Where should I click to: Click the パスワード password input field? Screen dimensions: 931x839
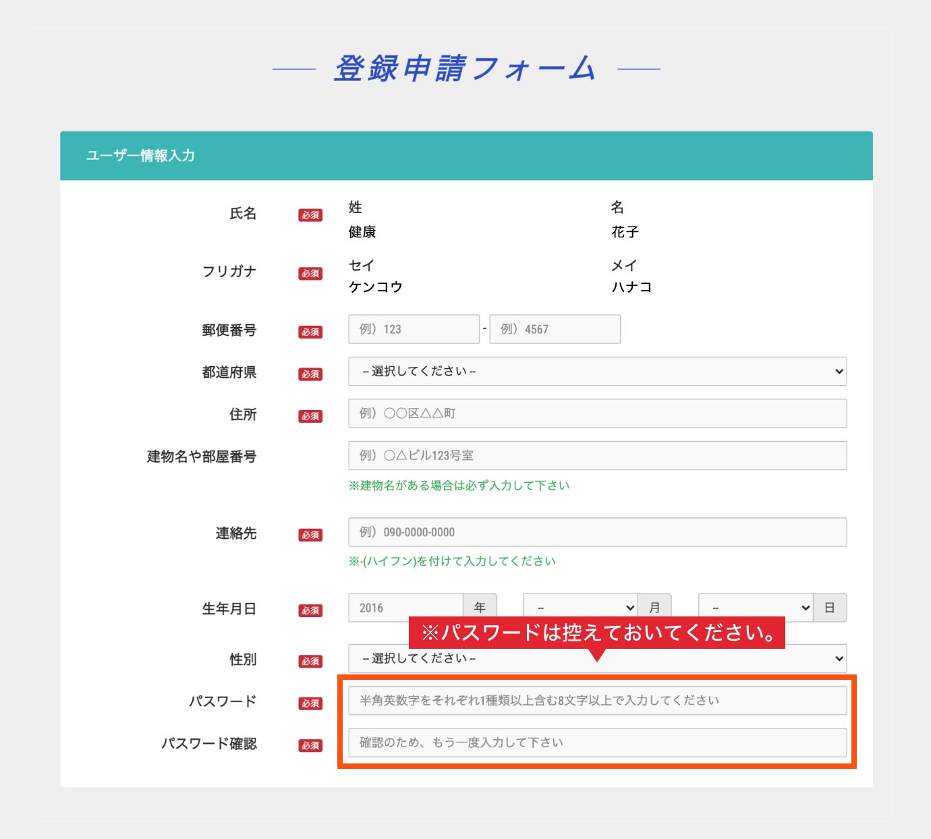(597, 701)
